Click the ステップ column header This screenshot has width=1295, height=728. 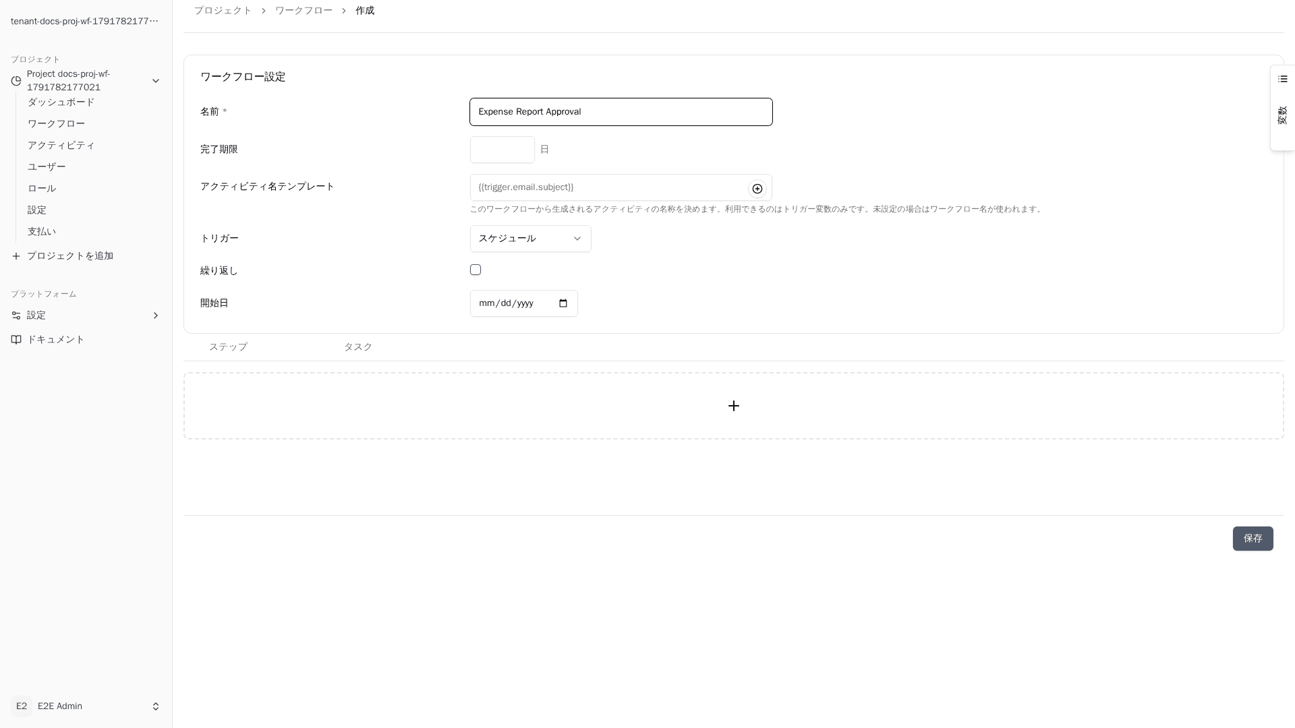pyautogui.click(x=228, y=347)
